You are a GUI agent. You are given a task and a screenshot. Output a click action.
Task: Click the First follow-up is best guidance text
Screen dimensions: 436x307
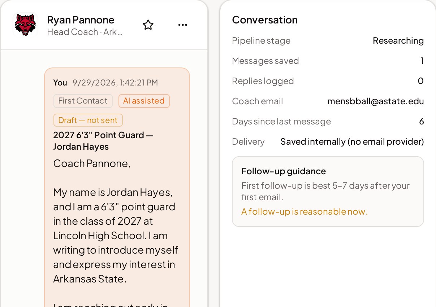click(325, 192)
